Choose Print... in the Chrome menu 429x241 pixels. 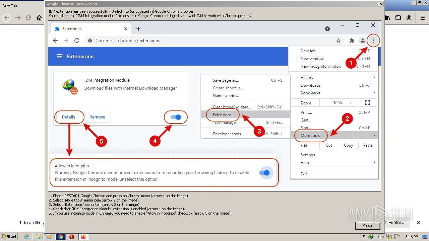click(334, 112)
